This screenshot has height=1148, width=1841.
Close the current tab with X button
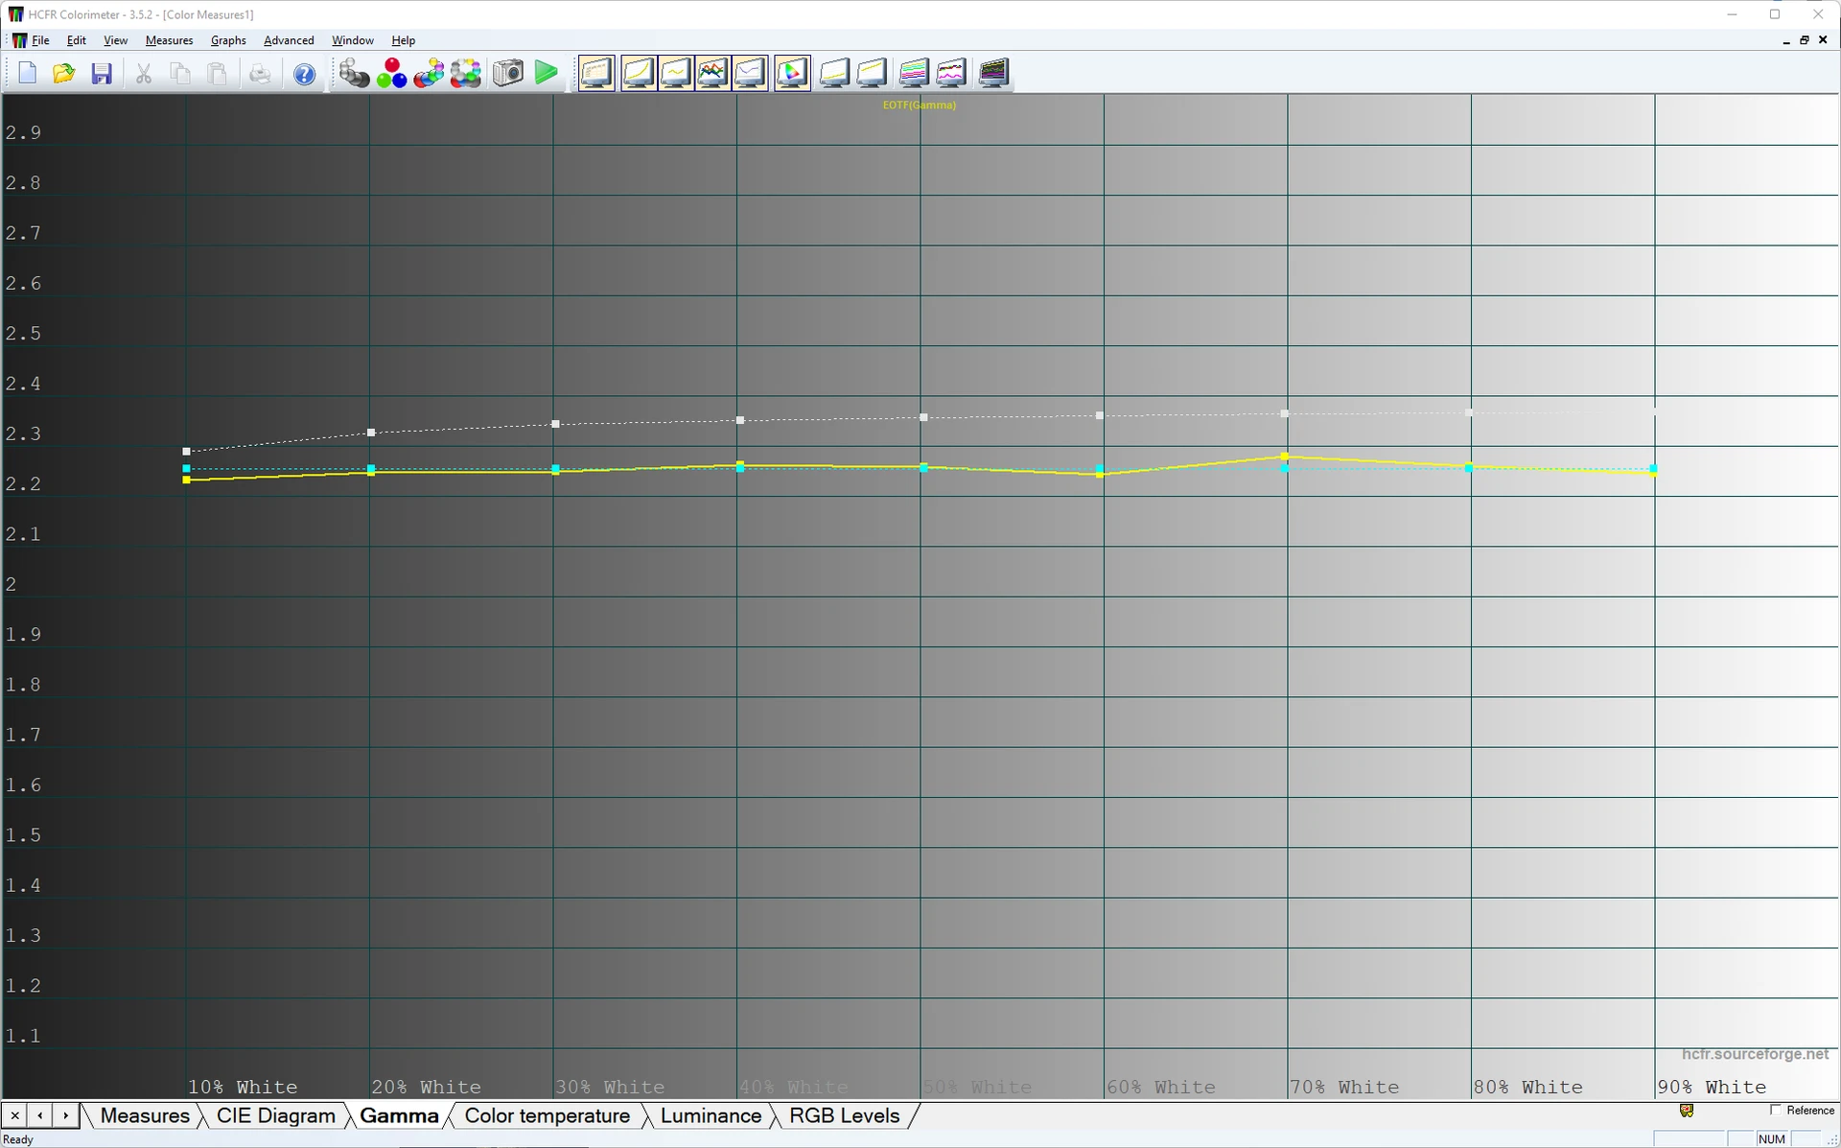pos(14,1115)
